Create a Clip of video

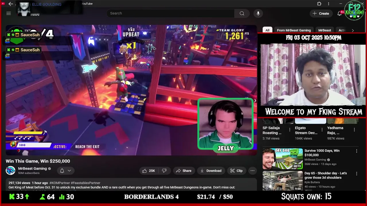pos(237,171)
